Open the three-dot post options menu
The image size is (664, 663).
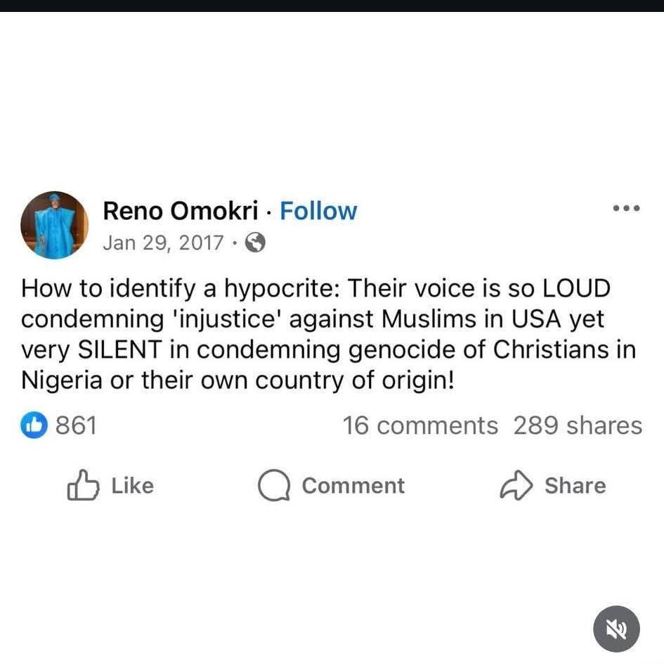[x=626, y=208]
